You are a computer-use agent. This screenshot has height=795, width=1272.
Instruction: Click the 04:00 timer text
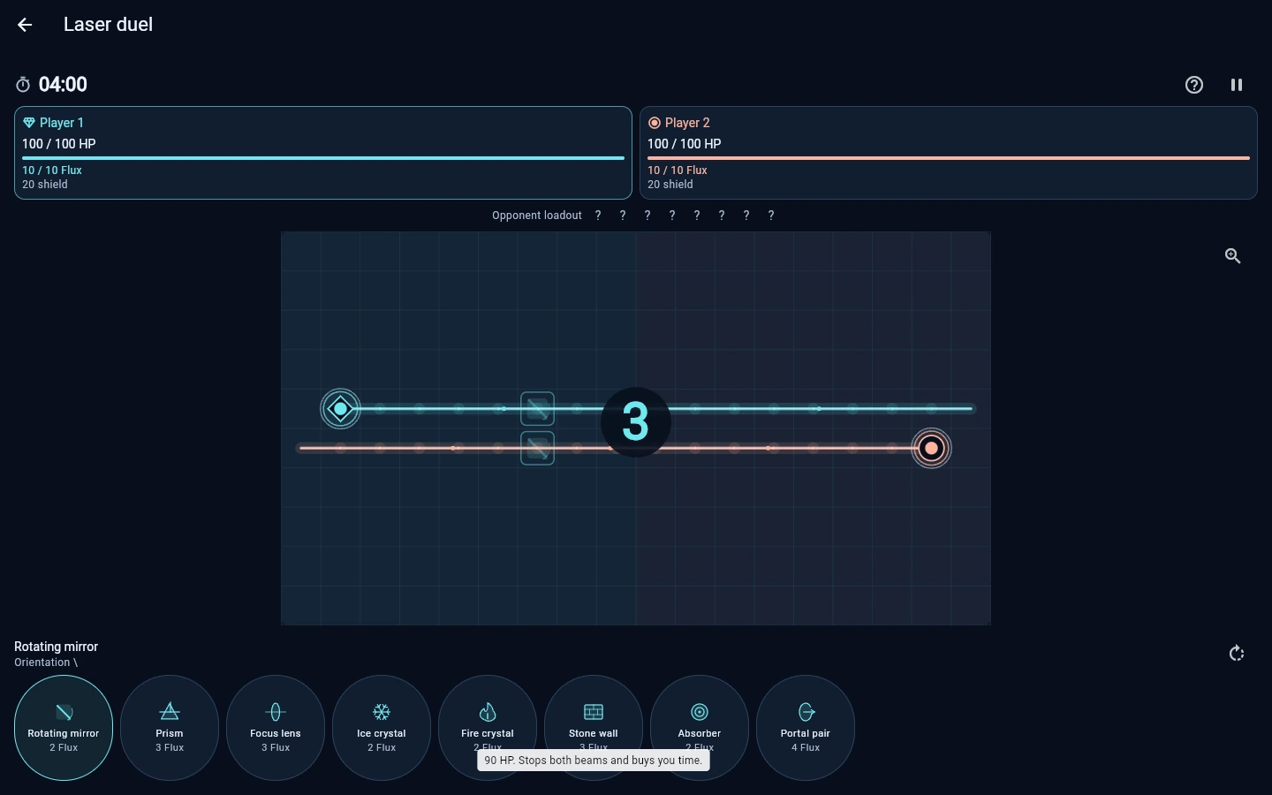(x=63, y=85)
